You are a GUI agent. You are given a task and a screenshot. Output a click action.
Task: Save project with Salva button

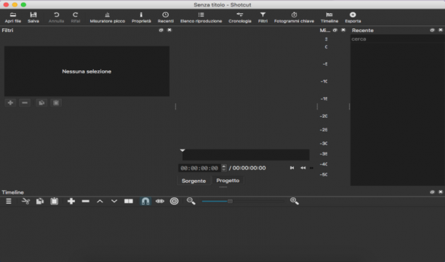point(33,17)
